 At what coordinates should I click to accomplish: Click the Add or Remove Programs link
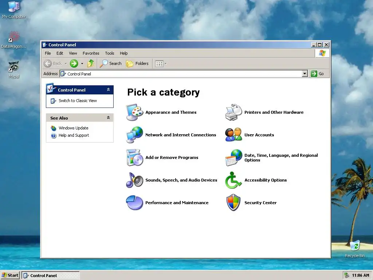click(172, 157)
